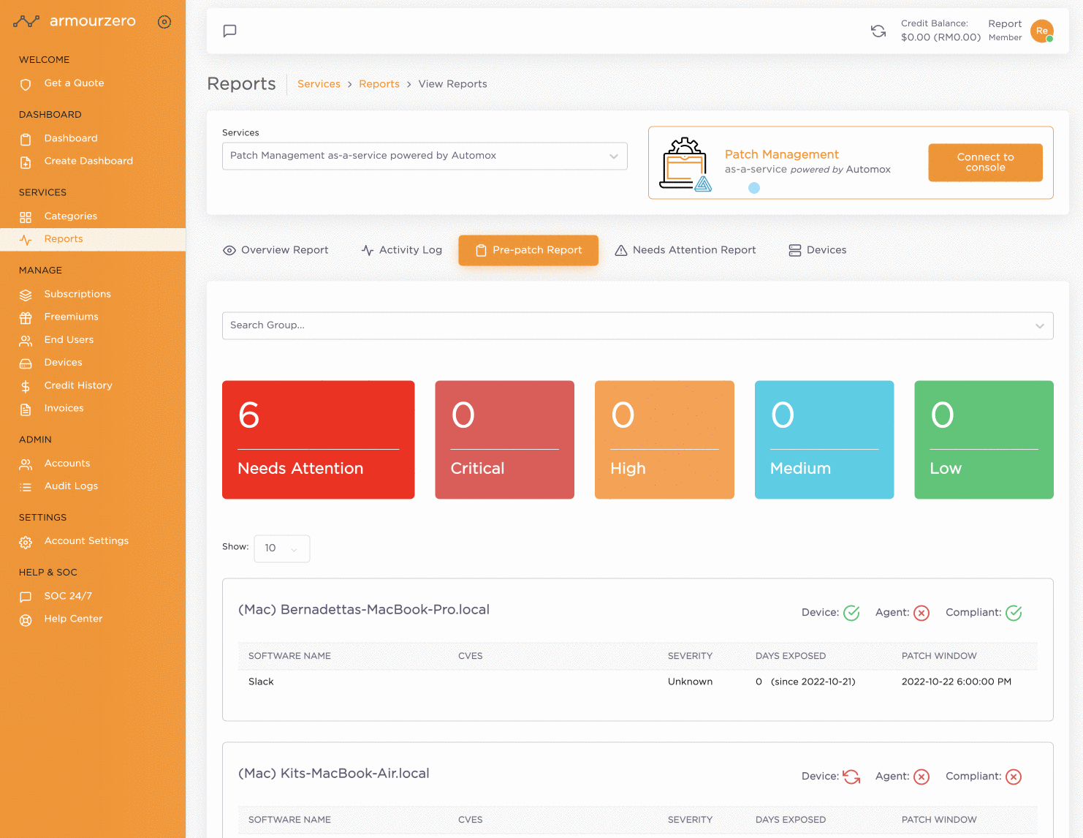Click the orange High severity card
This screenshot has height=838, width=1083.
click(x=664, y=440)
